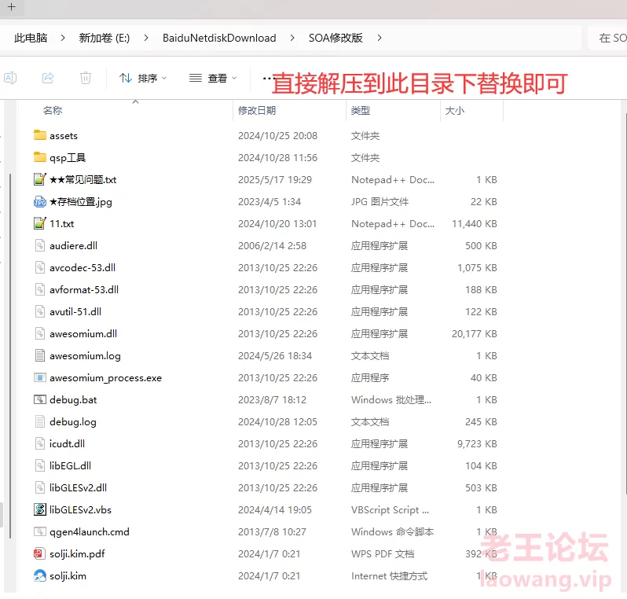Image resolution: width=627 pixels, height=599 pixels.
Task: Select the debug.bat file icon
Action: click(39, 399)
